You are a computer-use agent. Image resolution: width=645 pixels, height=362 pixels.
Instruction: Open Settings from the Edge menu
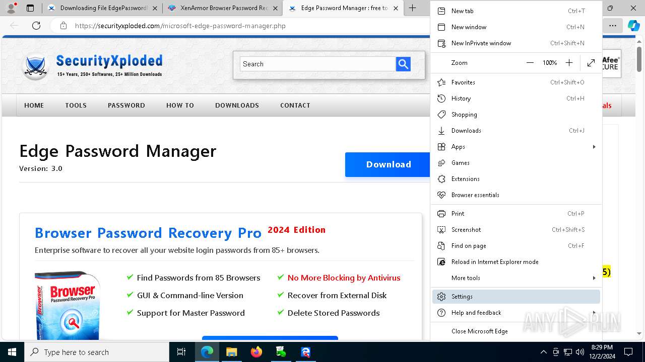coord(516,297)
